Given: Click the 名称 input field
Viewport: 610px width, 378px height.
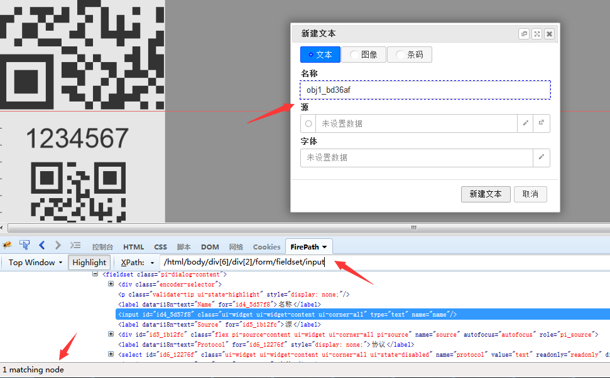Looking at the screenshot, I should 425,90.
